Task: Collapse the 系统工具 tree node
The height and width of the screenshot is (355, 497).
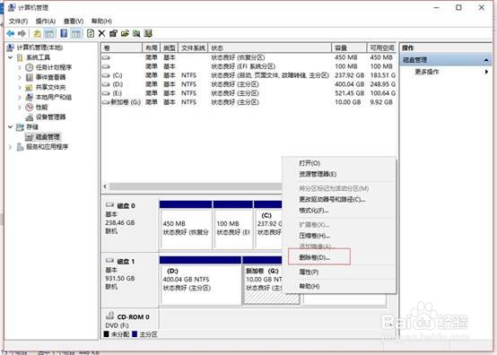Action: pyautogui.click(x=11, y=57)
